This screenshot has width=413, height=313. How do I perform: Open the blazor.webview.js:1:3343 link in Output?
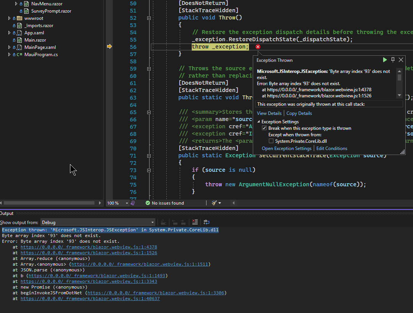(89, 281)
